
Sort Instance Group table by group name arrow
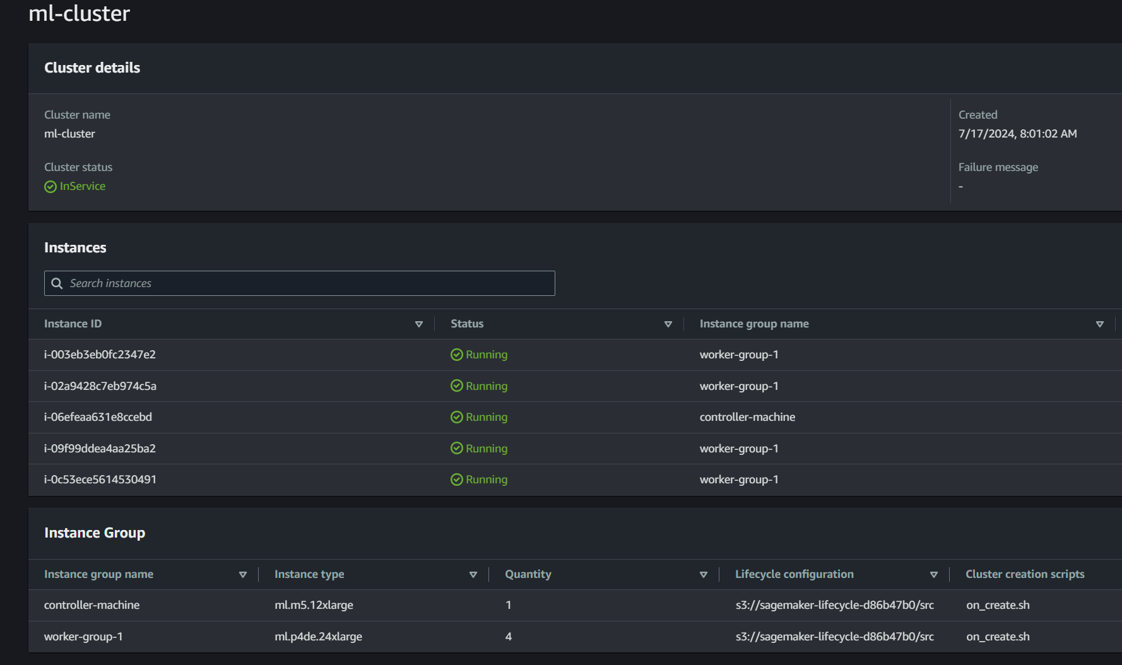(x=242, y=575)
